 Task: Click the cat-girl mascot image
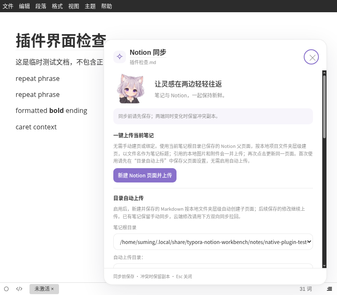[x=131, y=88]
